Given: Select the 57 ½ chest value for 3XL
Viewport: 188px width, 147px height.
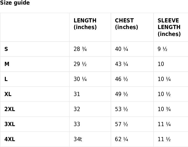Looking at the screenshot, I should [x=121, y=124].
